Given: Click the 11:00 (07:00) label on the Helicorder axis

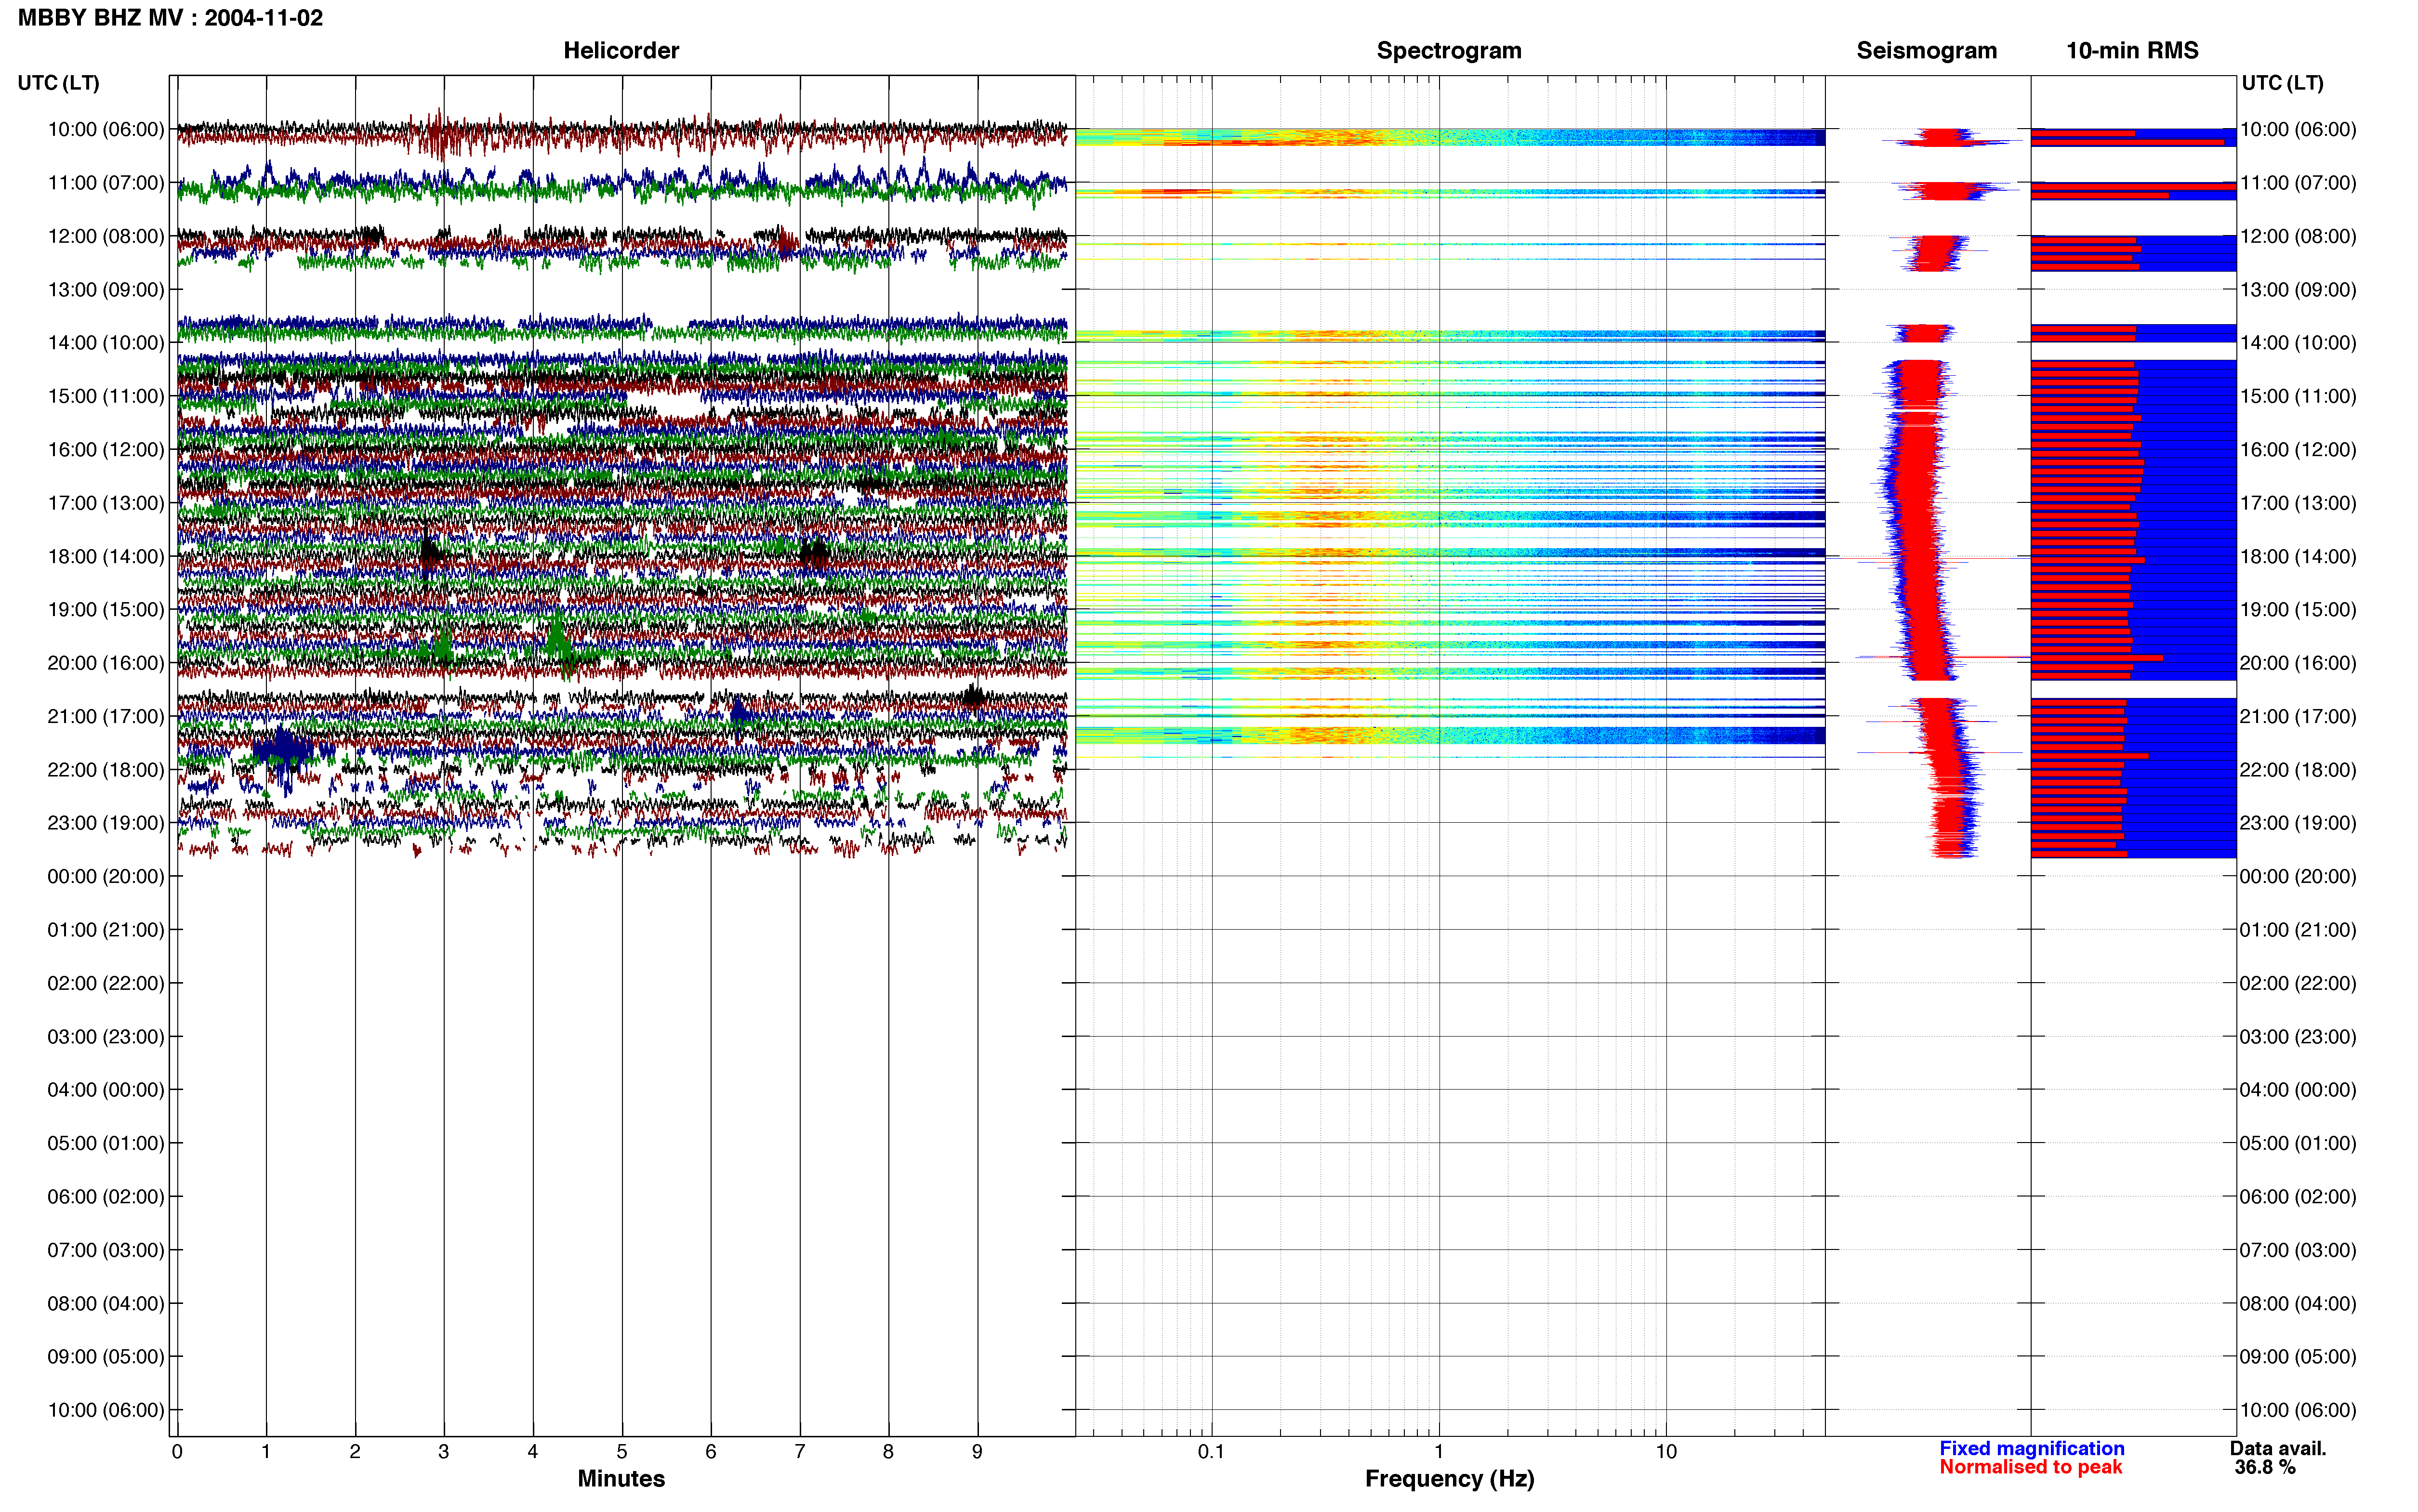Looking at the screenshot, I should 106,183.
